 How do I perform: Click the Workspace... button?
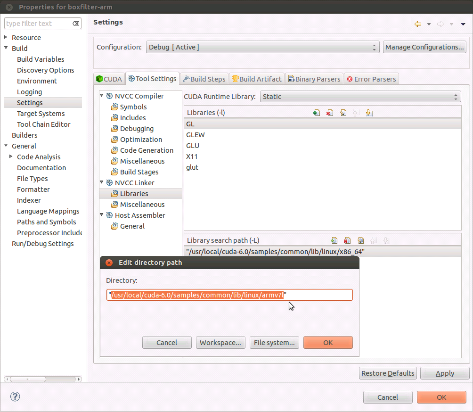[x=220, y=343]
